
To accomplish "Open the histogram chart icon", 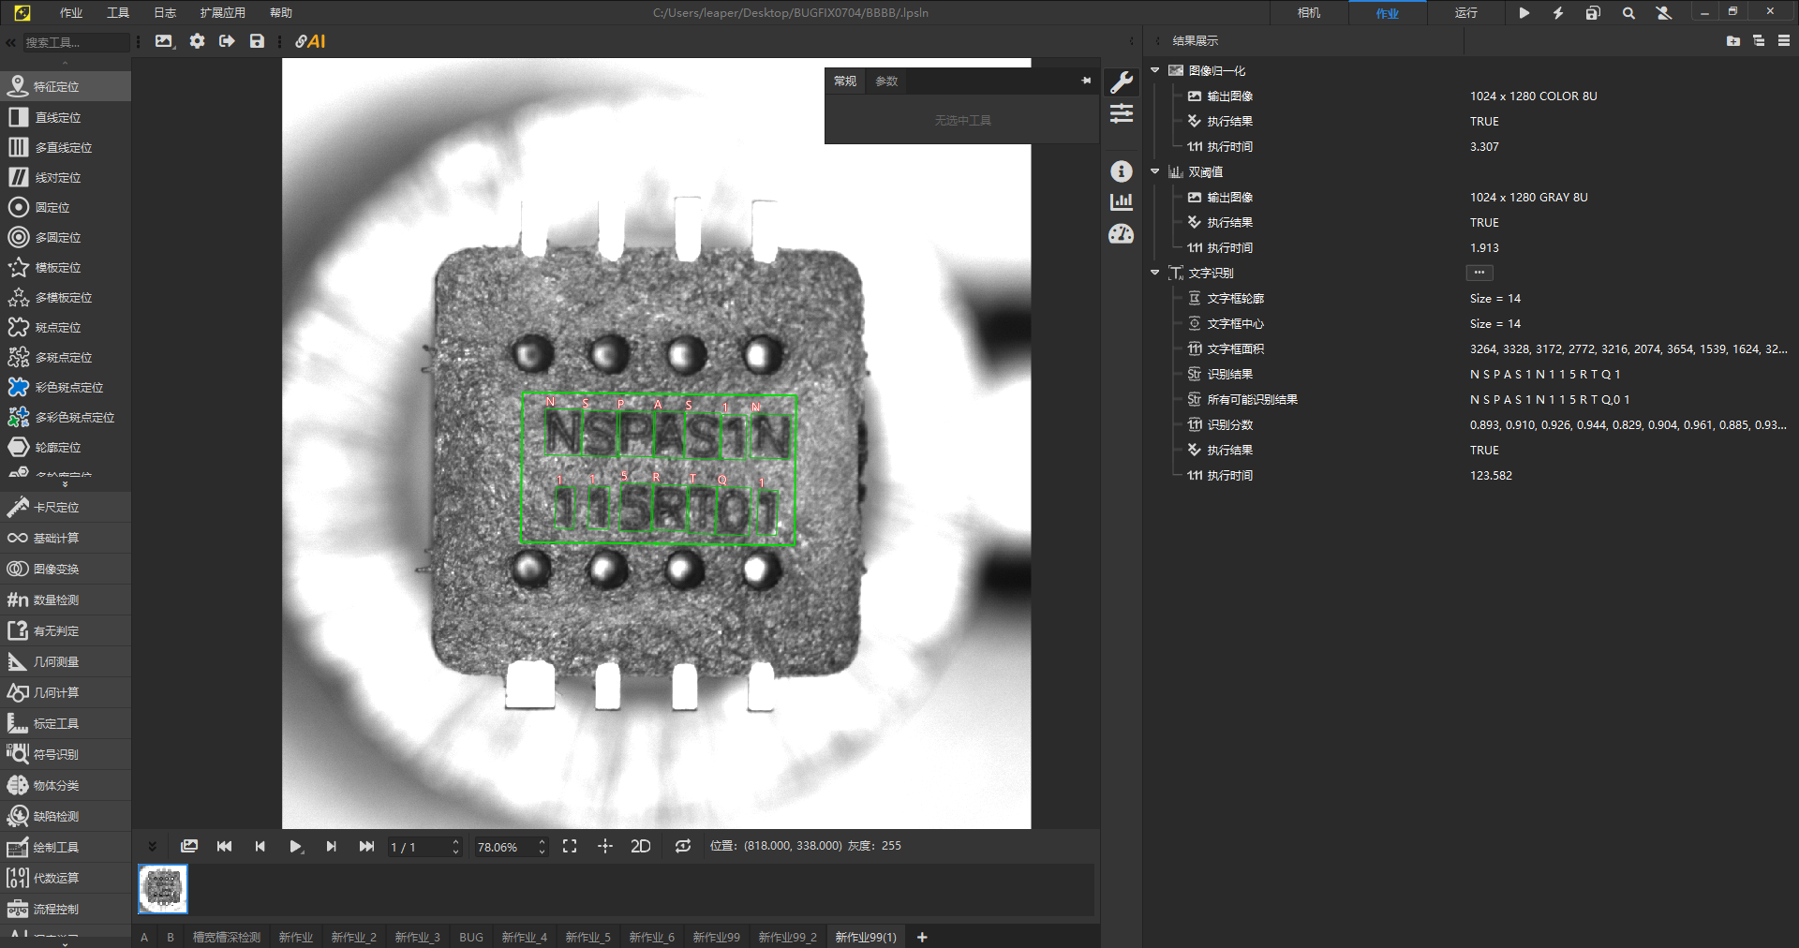I will (x=1122, y=201).
